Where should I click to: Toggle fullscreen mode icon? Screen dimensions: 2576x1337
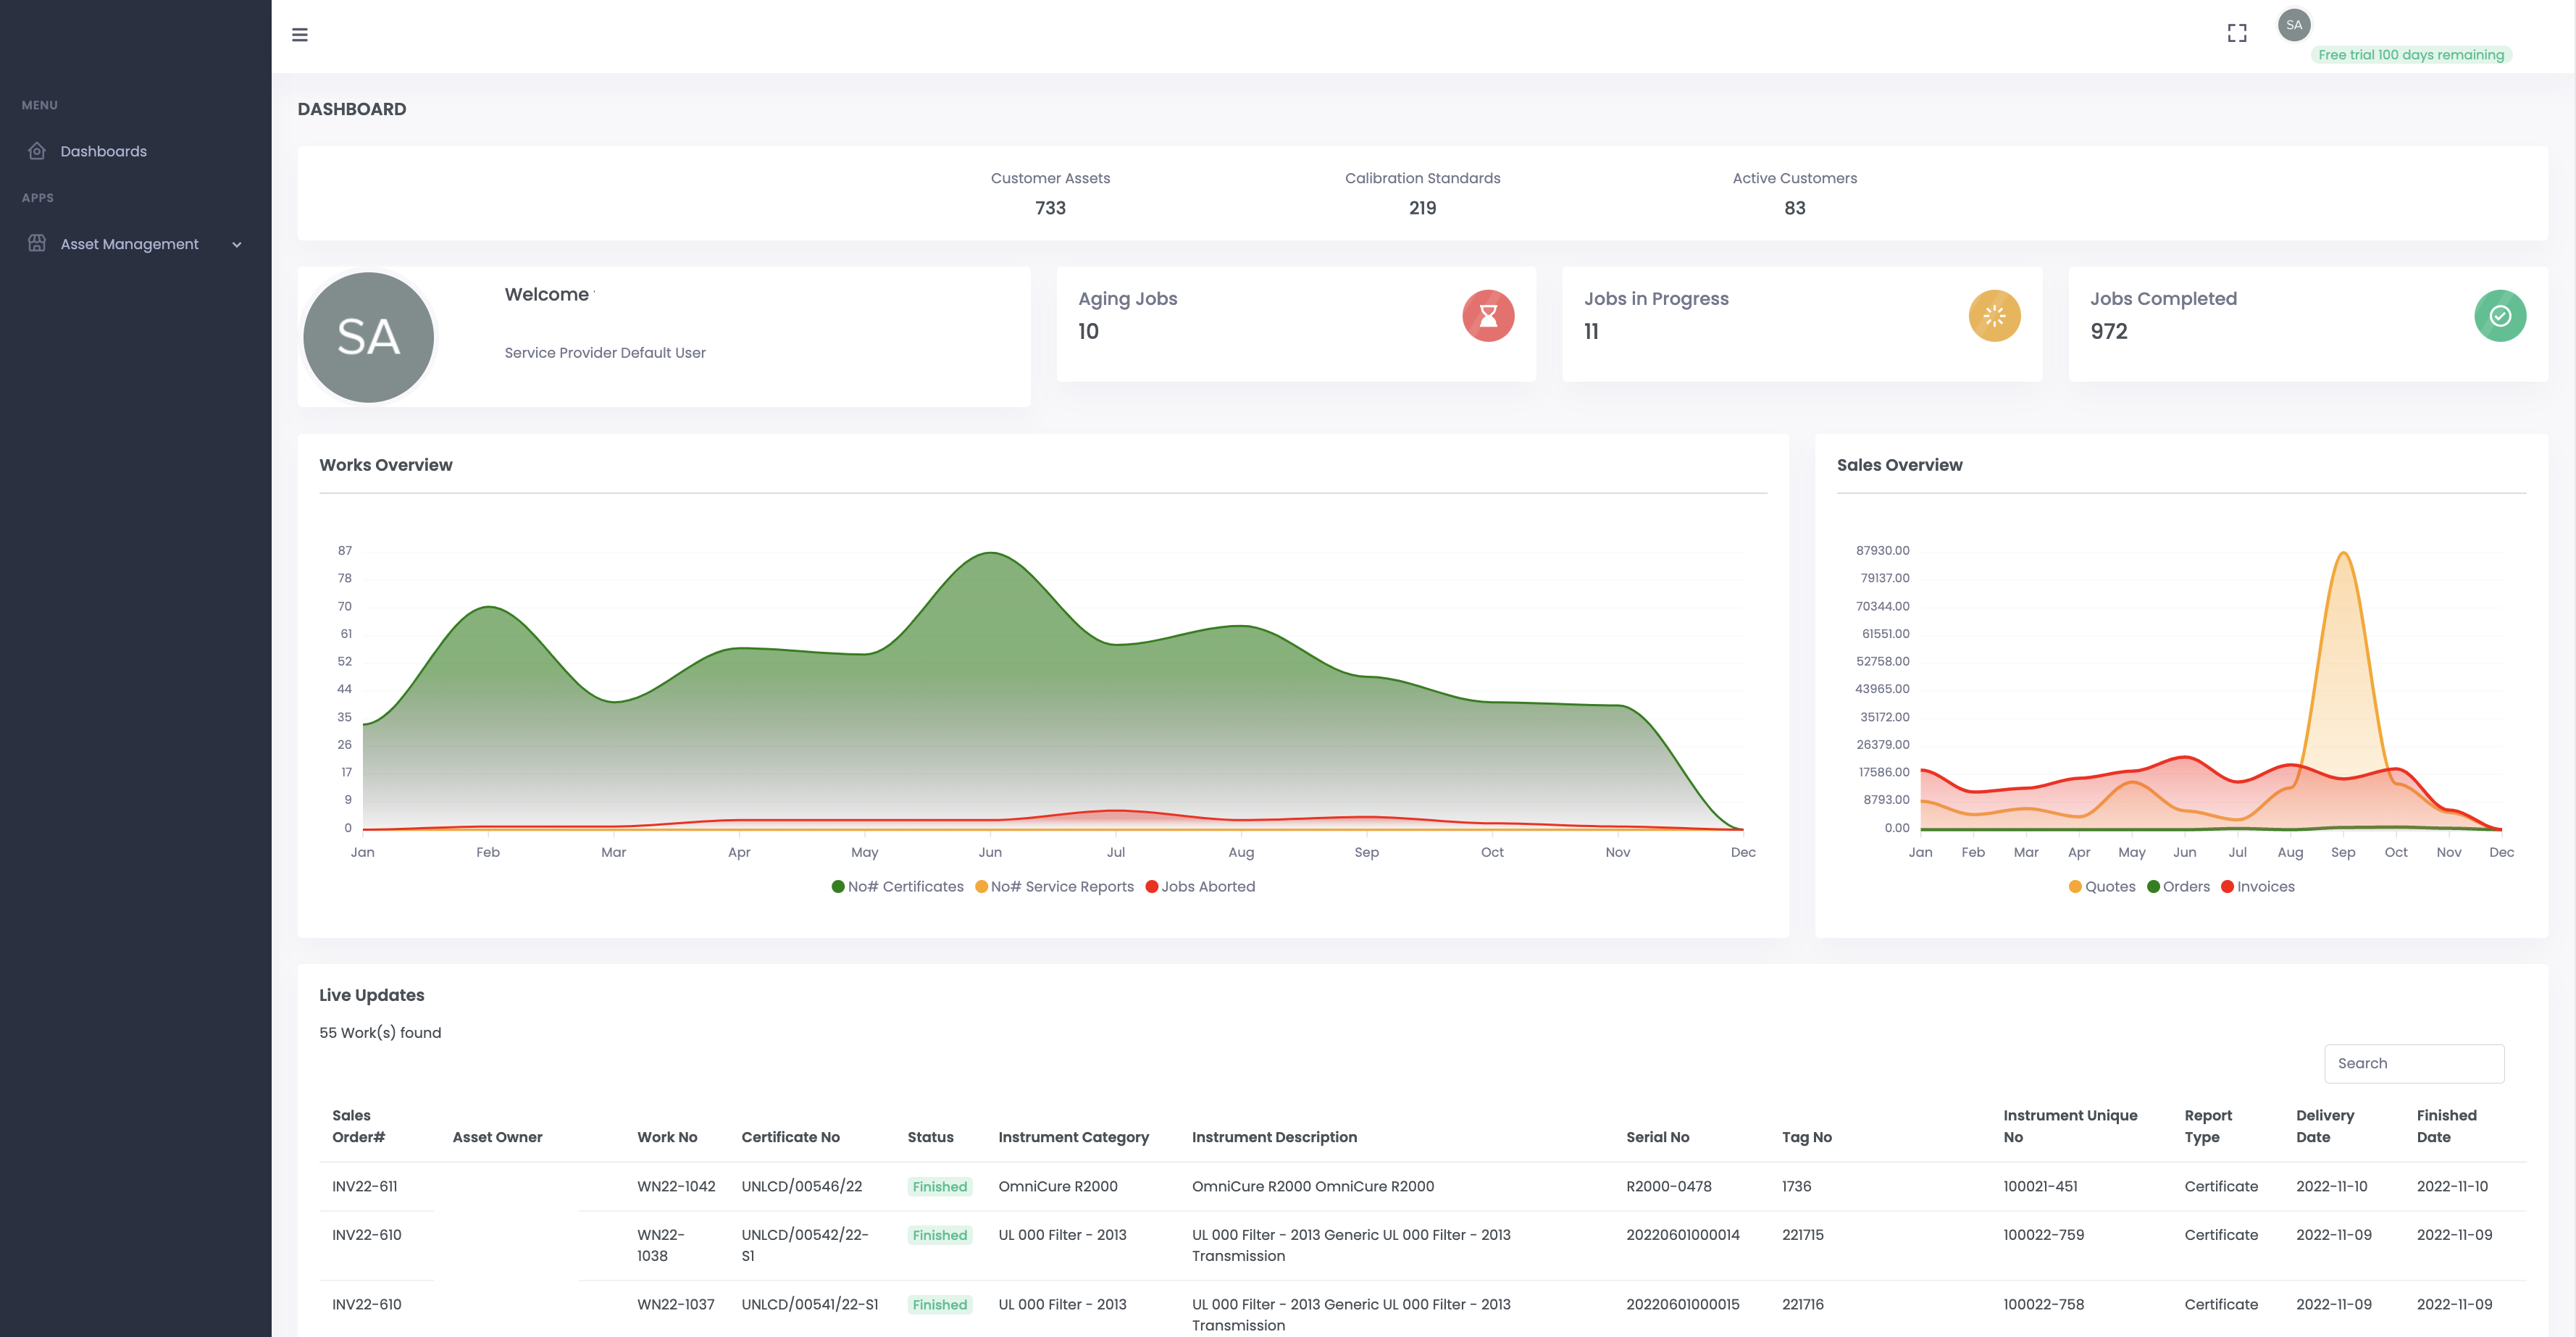point(2237,33)
